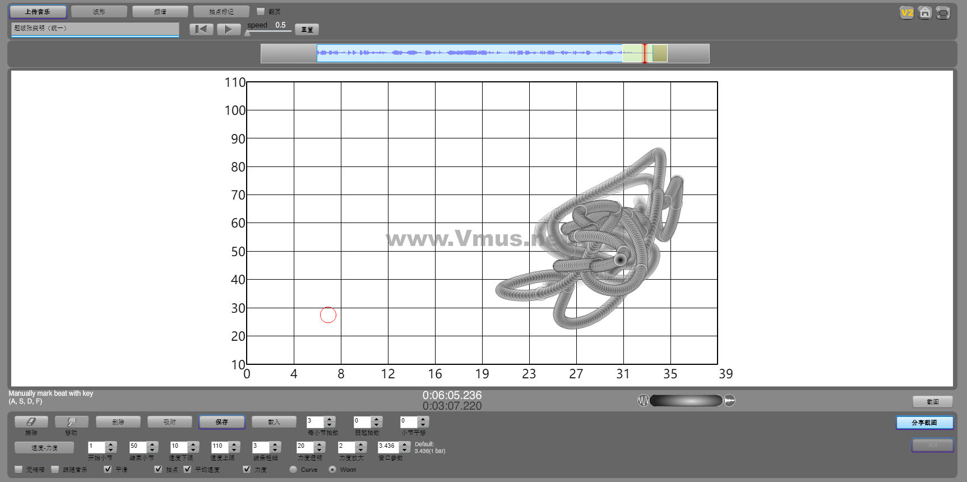Click the 速度-力度 tempo-dynamics button

pyautogui.click(x=44, y=448)
